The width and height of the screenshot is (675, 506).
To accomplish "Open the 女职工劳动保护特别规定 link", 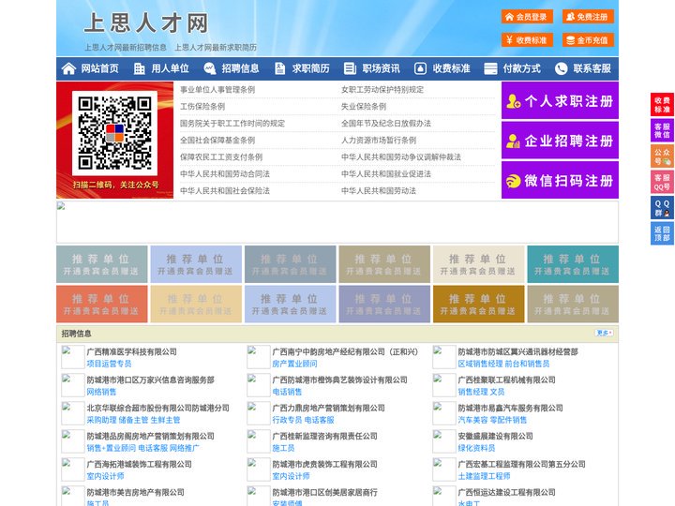I will click(382, 90).
